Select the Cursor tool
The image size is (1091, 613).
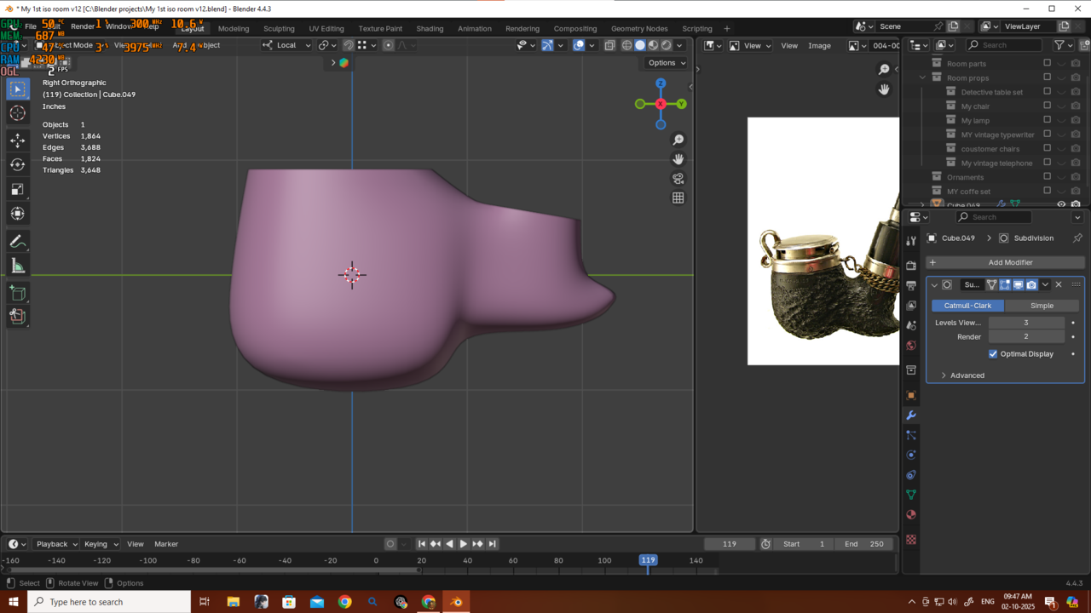[18, 113]
